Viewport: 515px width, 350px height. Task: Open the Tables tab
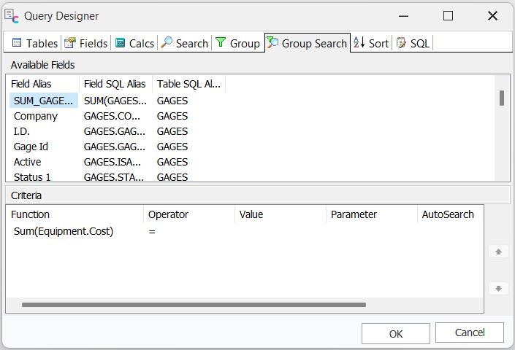pos(34,43)
